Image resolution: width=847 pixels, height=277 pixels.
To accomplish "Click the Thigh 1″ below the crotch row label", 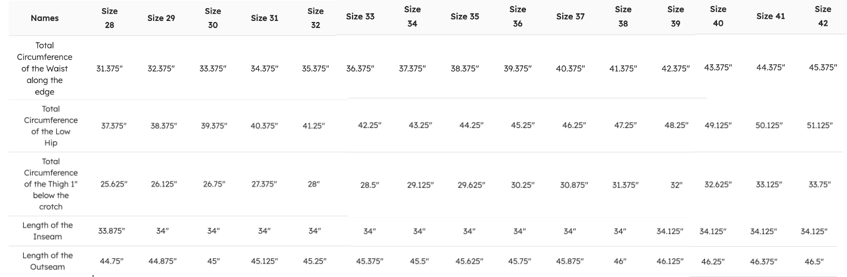I will coord(51,184).
